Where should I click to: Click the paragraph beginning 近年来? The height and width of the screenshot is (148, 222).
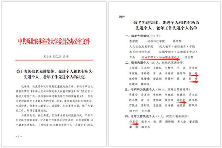pos(54,98)
